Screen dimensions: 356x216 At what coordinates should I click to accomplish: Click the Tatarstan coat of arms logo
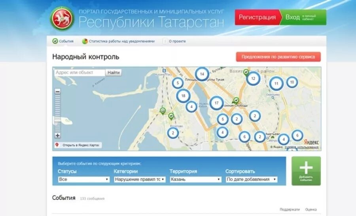coord(62,18)
